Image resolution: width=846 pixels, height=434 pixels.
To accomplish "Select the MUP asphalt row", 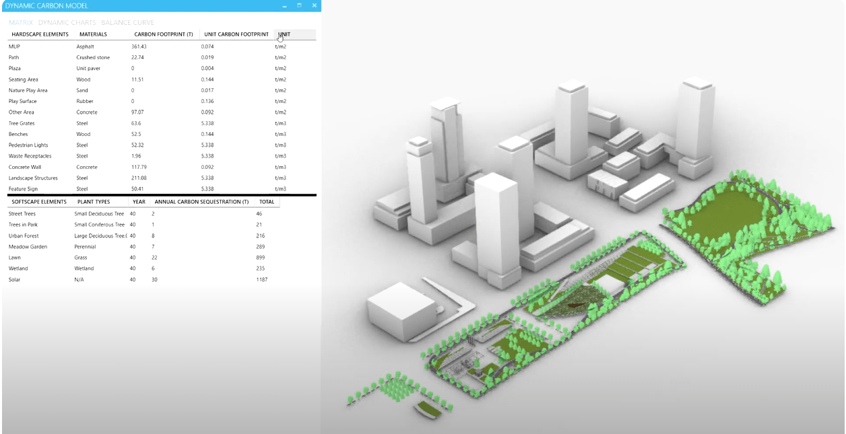I will coord(162,46).
